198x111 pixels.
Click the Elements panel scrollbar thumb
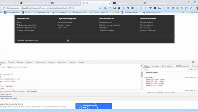[x=142, y=74]
